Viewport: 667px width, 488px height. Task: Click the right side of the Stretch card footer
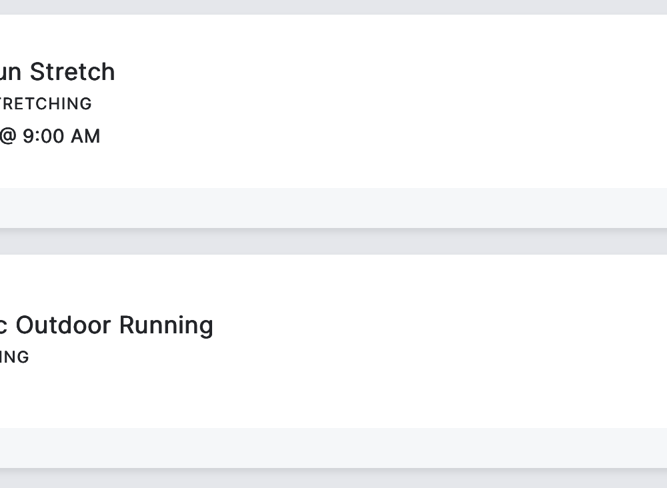(600, 208)
